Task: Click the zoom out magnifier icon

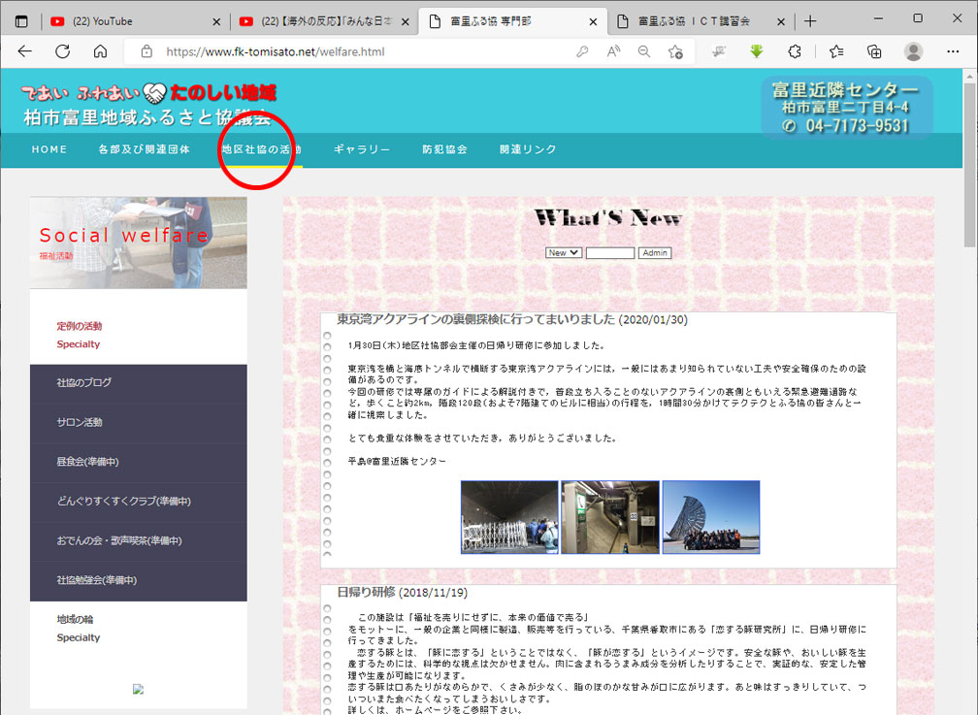Action: pos(644,51)
